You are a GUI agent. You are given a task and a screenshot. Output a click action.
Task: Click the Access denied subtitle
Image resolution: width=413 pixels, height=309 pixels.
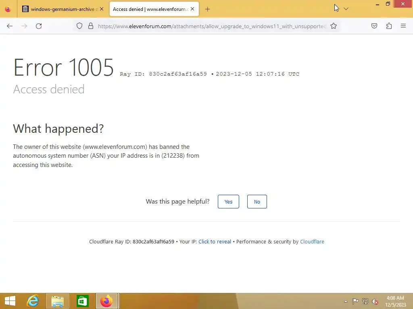pos(49,89)
